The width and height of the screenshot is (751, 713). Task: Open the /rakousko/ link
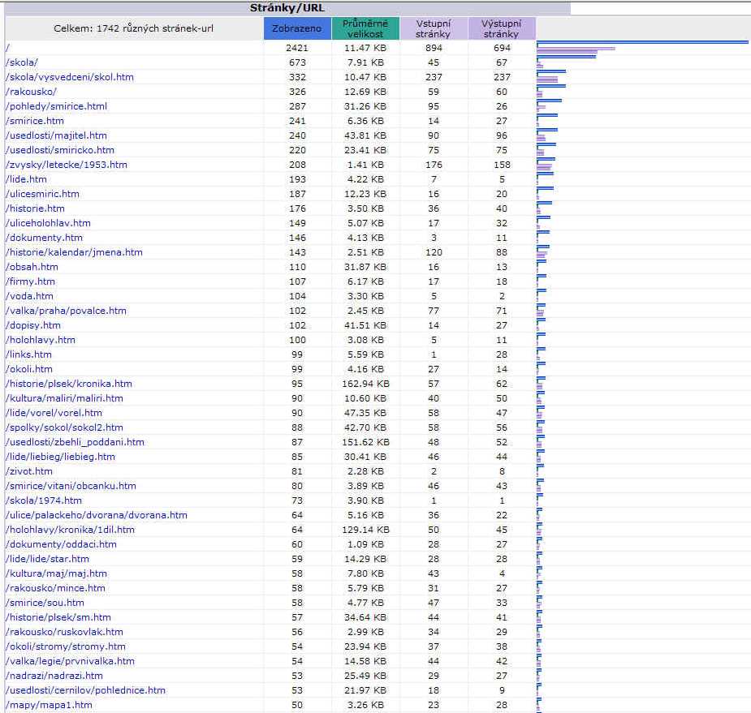tap(31, 92)
